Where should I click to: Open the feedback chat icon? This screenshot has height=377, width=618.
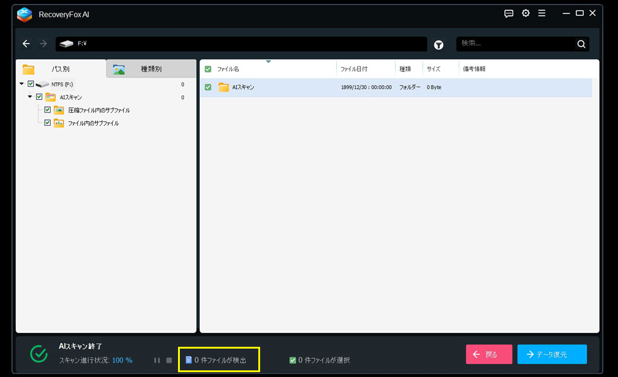pyautogui.click(x=509, y=13)
